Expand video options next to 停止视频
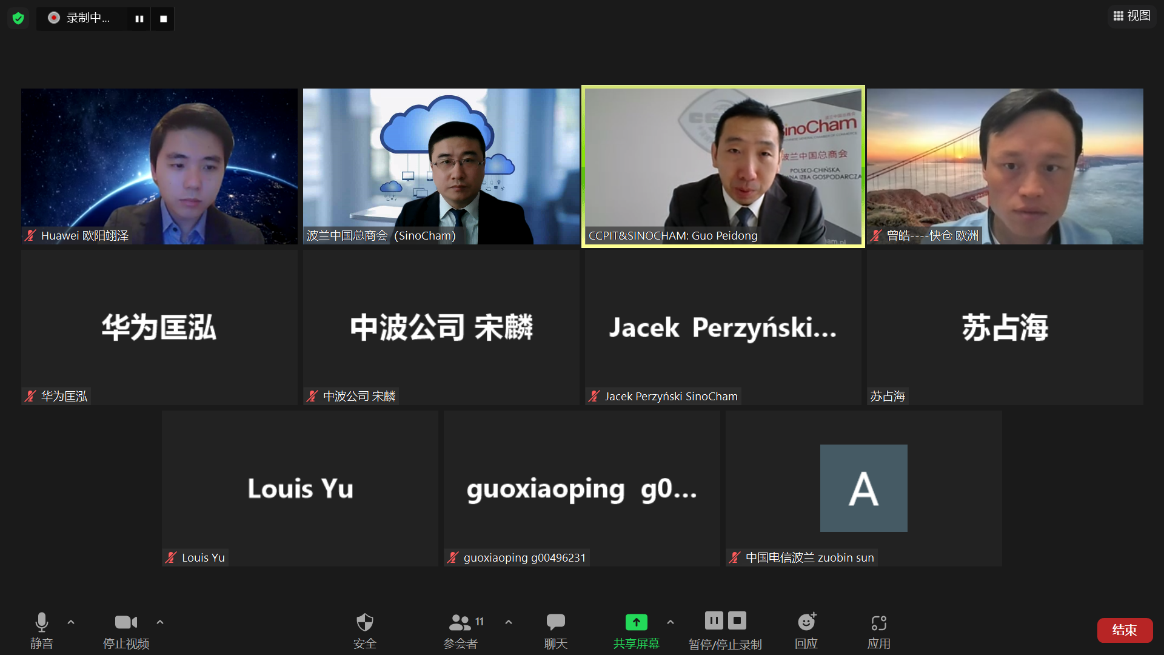1164x655 pixels. 160,622
